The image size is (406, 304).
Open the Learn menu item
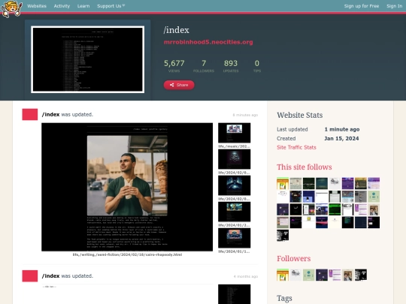point(83,6)
